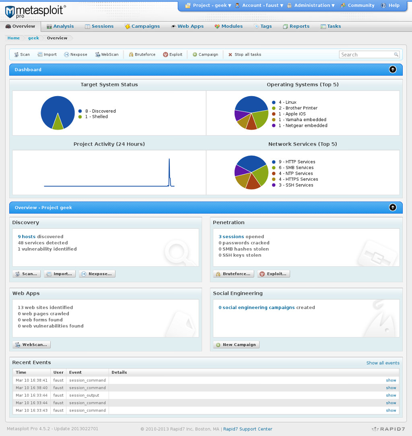412x436 pixels.
Task: Go to the Campaigns tab
Action: pyautogui.click(x=142, y=27)
